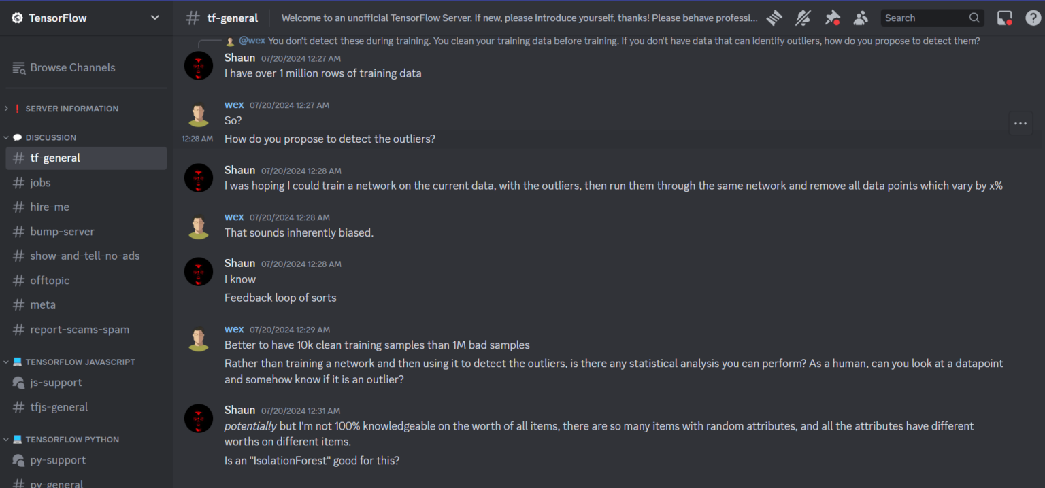1045x488 pixels.
Task: Show the member list icon
Action: [861, 18]
